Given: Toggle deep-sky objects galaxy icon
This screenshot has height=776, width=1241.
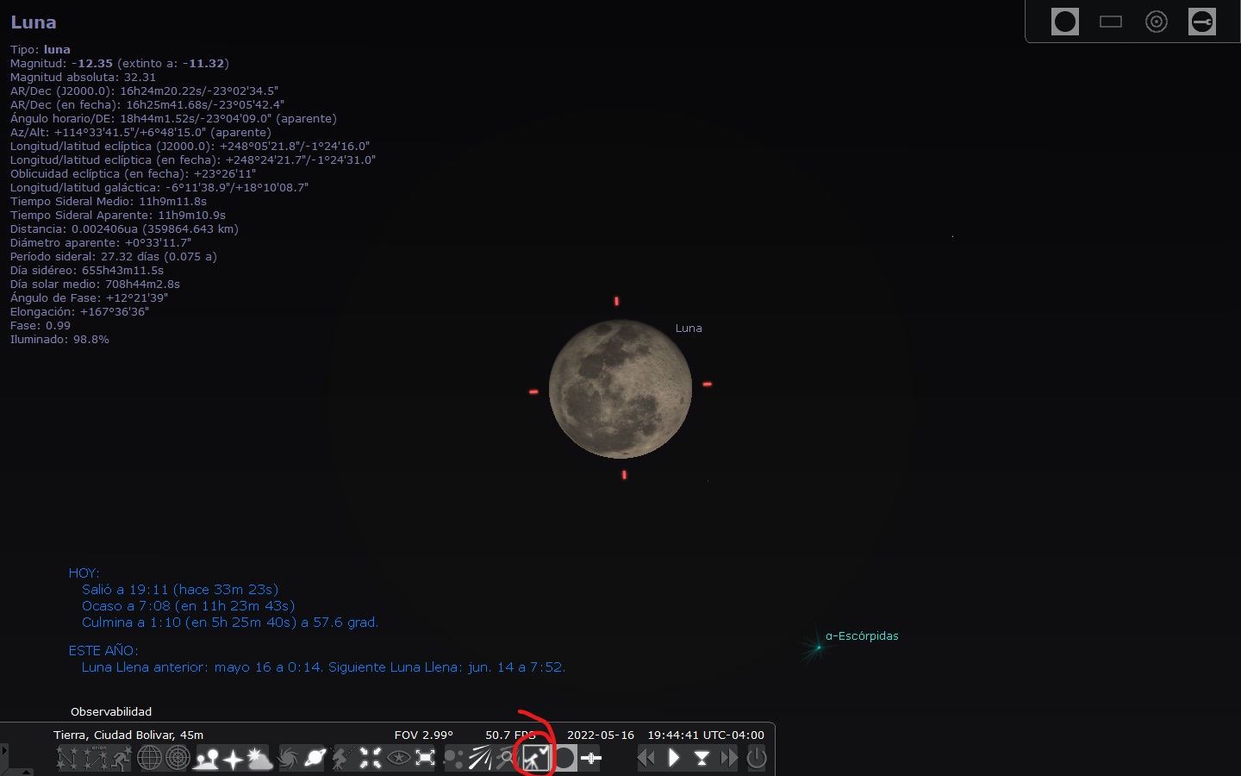Looking at the screenshot, I should click(x=288, y=758).
